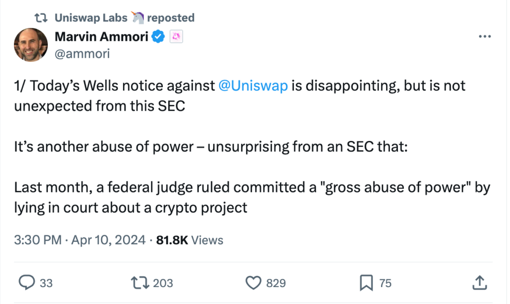510x304 pixels.
Task: Open the 3:30 PM Apr 10, 2024 timestamp
Action: tap(80, 240)
